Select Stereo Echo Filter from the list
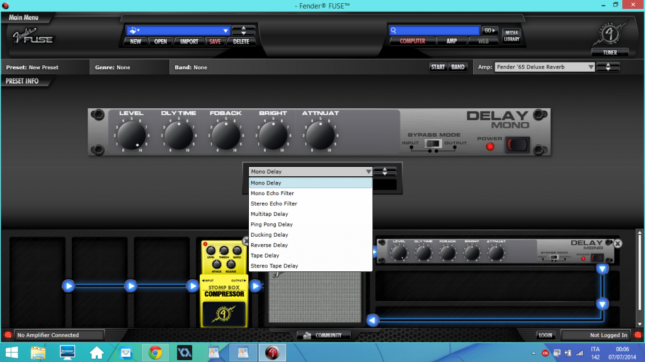 click(311, 203)
